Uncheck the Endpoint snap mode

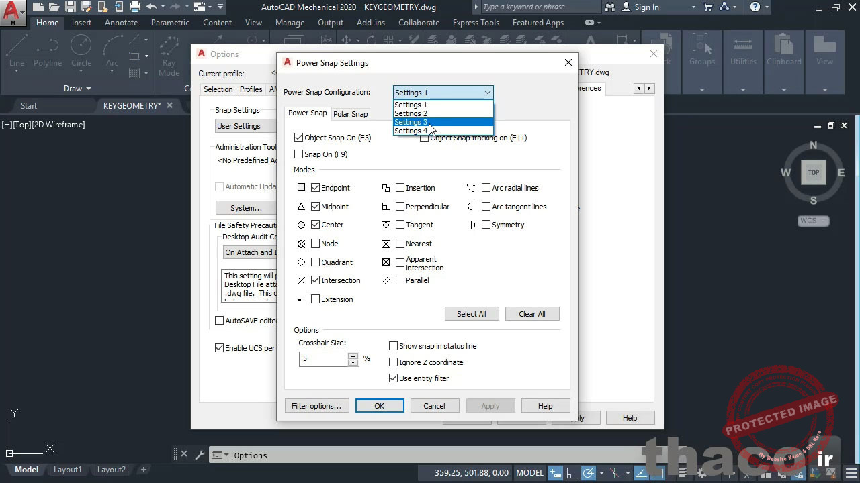pyautogui.click(x=316, y=188)
